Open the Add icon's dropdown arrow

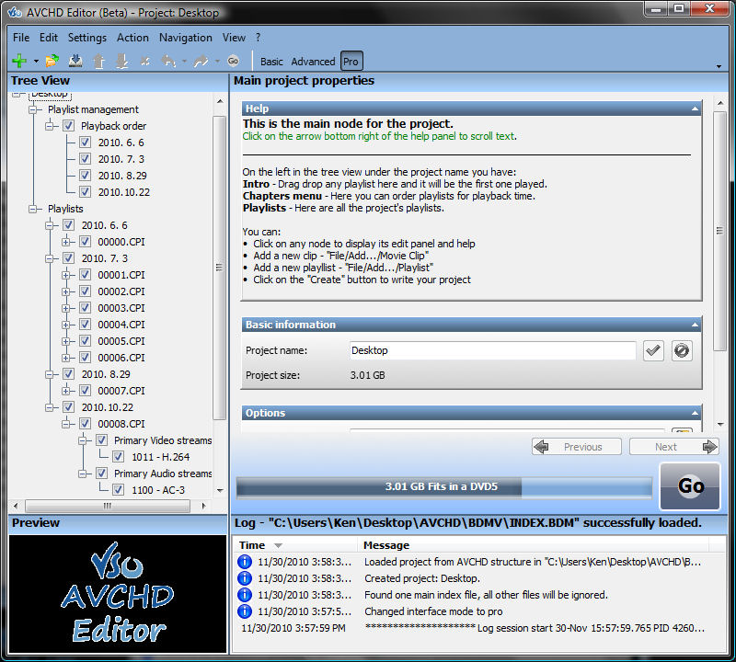(x=36, y=61)
